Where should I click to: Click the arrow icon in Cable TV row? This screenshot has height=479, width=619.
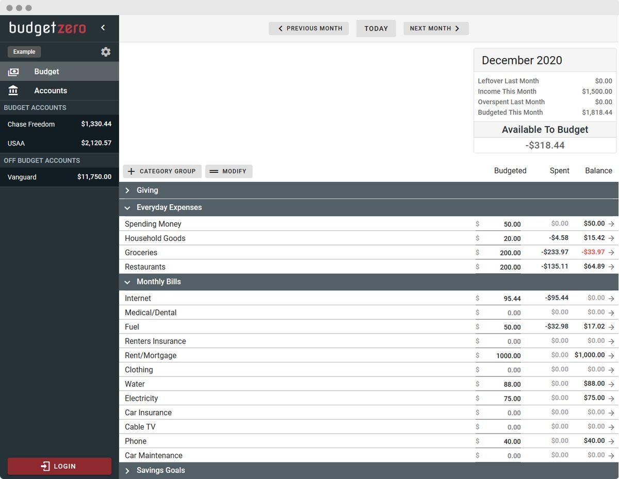tap(611, 426)
